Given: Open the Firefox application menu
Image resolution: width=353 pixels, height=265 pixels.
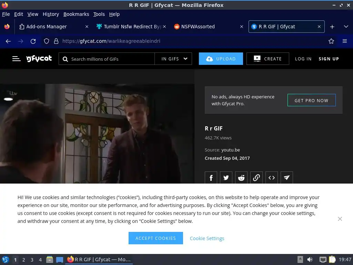Looking at the screenshot, I should 345,41.
